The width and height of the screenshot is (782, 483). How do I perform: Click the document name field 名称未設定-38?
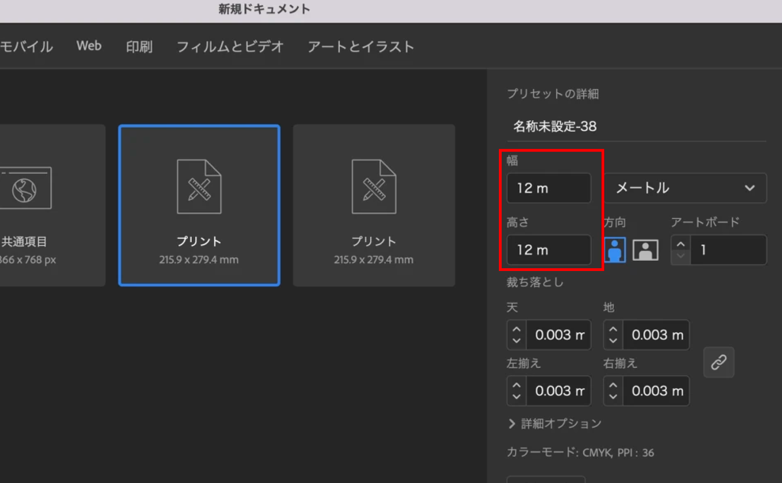tap(636, 126)
